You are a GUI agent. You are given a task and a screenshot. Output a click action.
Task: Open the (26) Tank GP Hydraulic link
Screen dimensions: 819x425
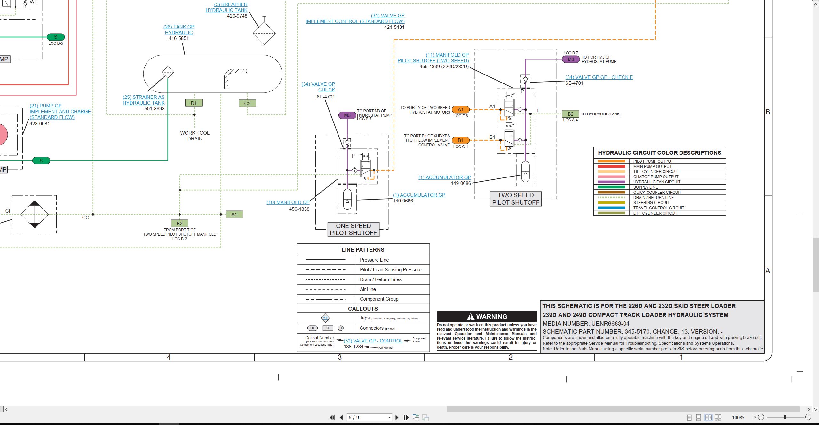click(179, 30)
